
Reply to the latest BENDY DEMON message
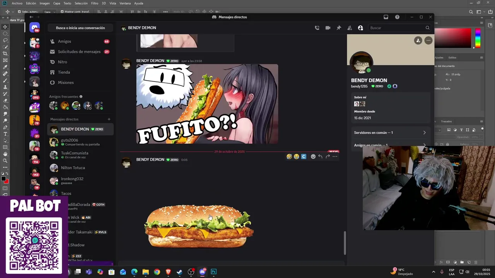(x=320, y=156)
